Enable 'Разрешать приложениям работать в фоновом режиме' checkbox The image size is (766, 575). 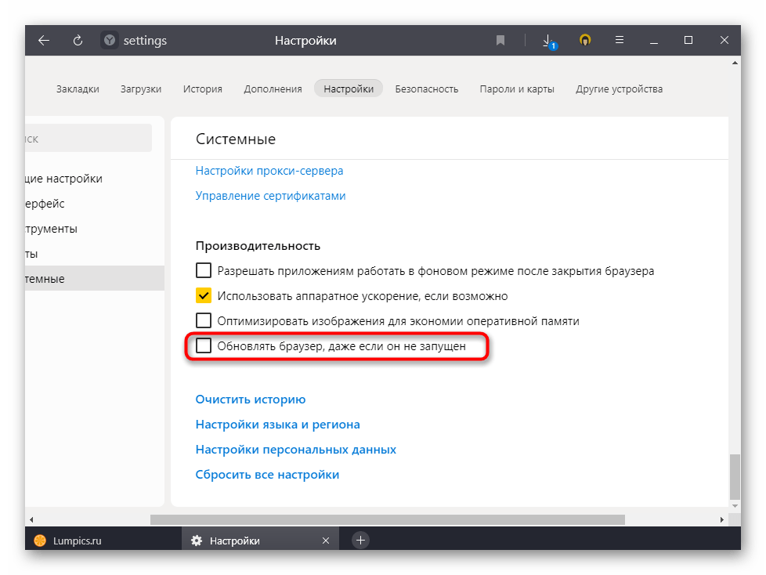click(x=204, y=271)
